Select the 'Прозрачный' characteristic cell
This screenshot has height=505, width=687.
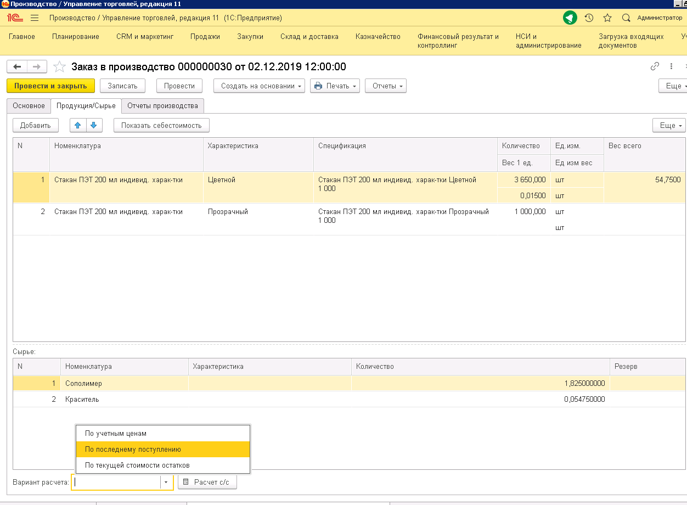pos(258,219)
